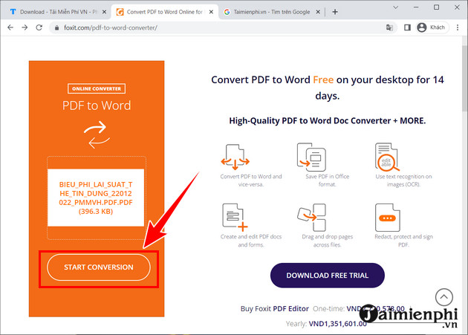
Task: Click the Google favicon on third tab
Action: [227, 12]
